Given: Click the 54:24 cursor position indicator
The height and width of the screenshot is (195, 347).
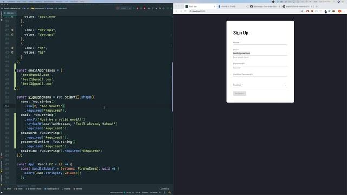Looking at the screenshot, I should 128,193.
